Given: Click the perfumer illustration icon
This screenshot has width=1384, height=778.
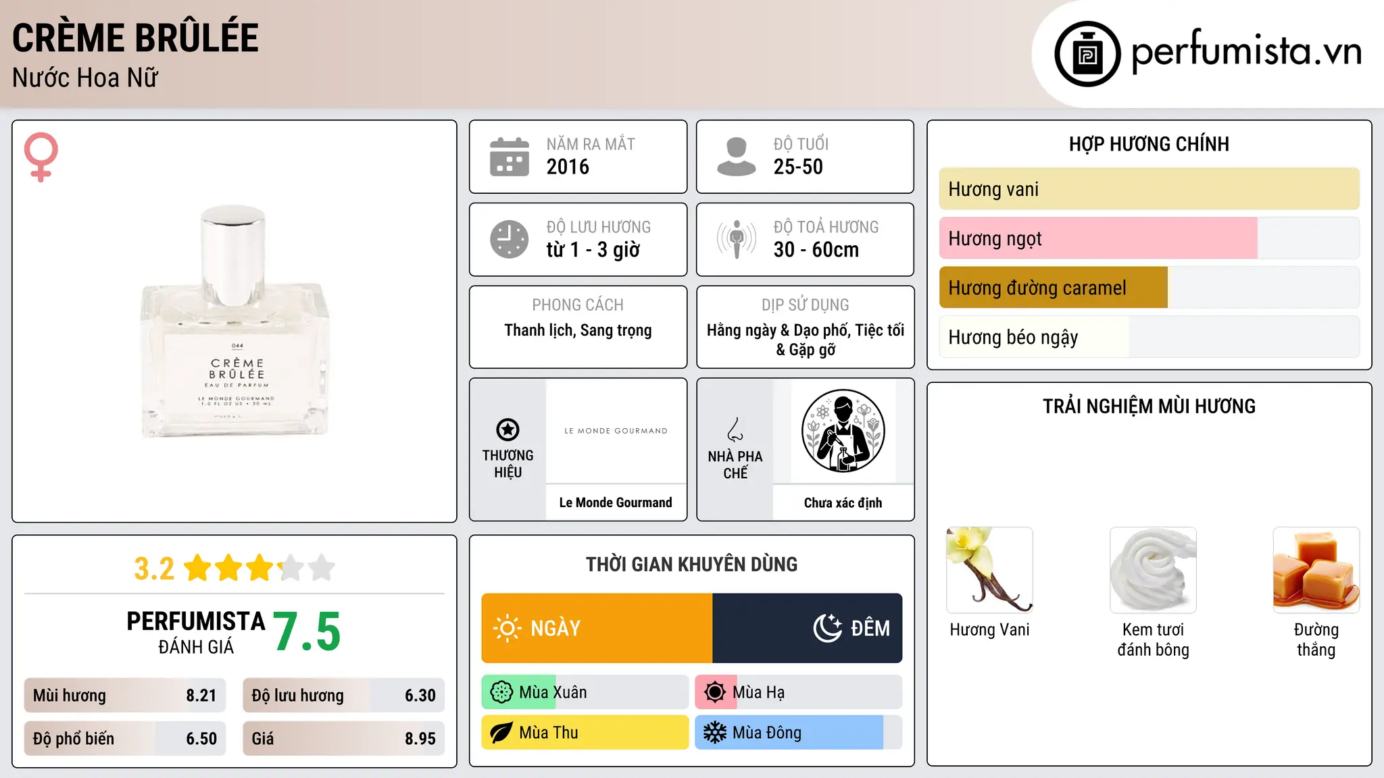Looking at the screenshot, I should tap(843, 431).
